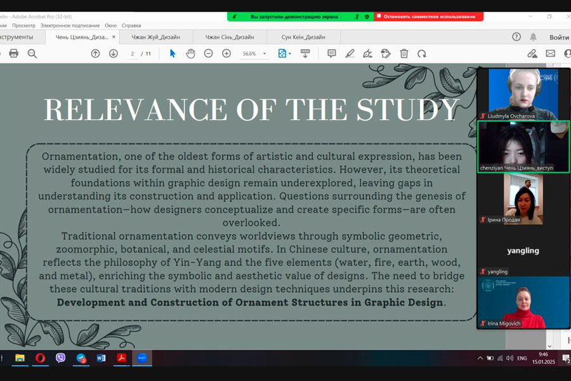Screen dimensions: 571x381
Task: Go to previous page with up arrow
Action: point(95,53)
